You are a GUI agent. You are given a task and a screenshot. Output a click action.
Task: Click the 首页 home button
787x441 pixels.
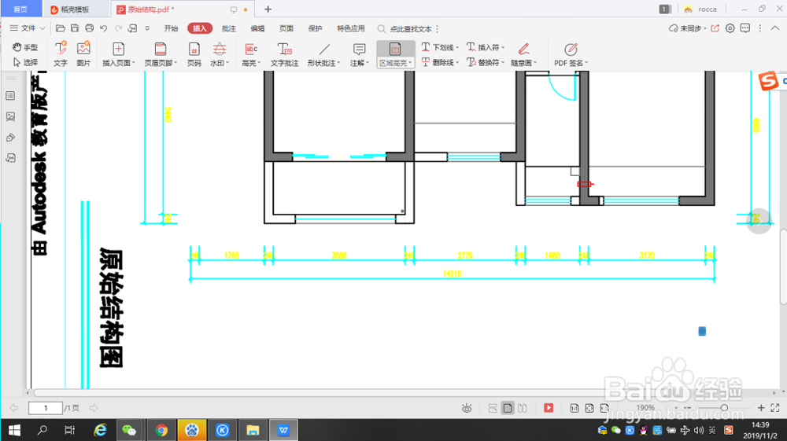(x=20, y=9)
